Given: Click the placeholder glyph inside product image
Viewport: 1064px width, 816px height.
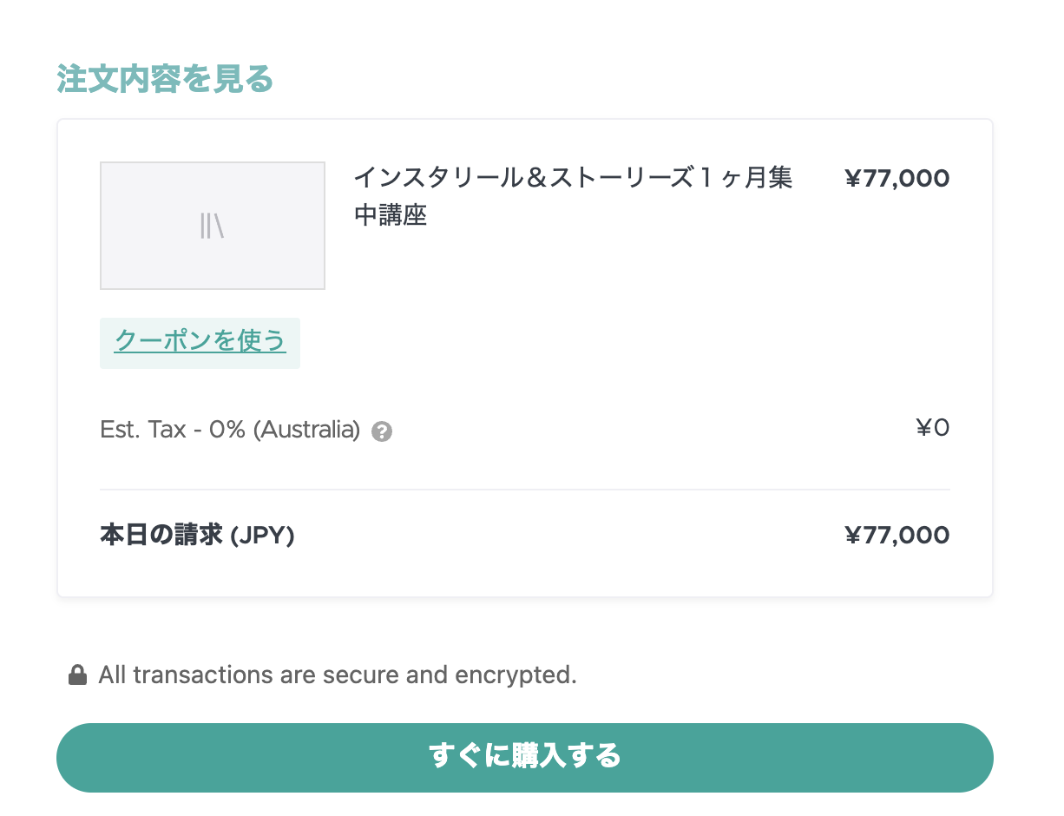Looking at the screenshot, I should tap(212, 226).
